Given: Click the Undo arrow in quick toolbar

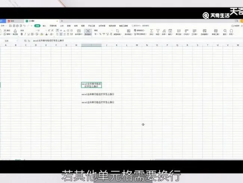Looking at the screenshot, I should (24, 25).
